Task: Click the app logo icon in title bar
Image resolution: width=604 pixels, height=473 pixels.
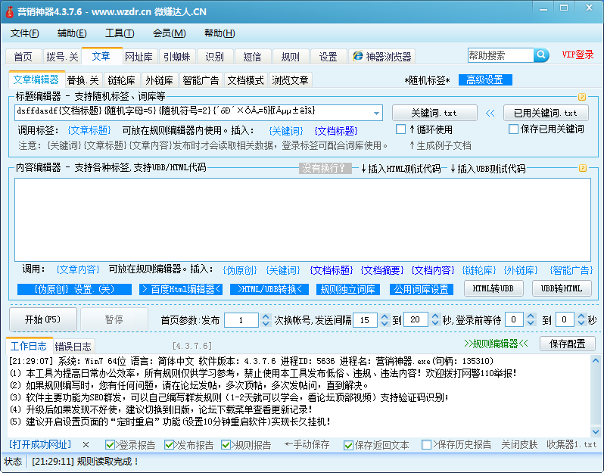Action: (9, 11)
